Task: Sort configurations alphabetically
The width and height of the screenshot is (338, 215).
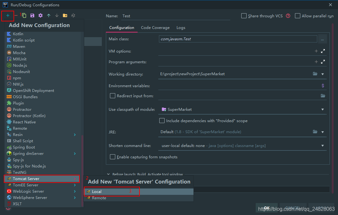Action: click(x=73, y=15)
